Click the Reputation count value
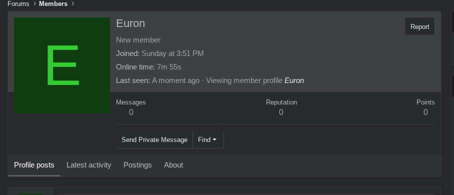454x195 pixels. [x=281, y=112]
